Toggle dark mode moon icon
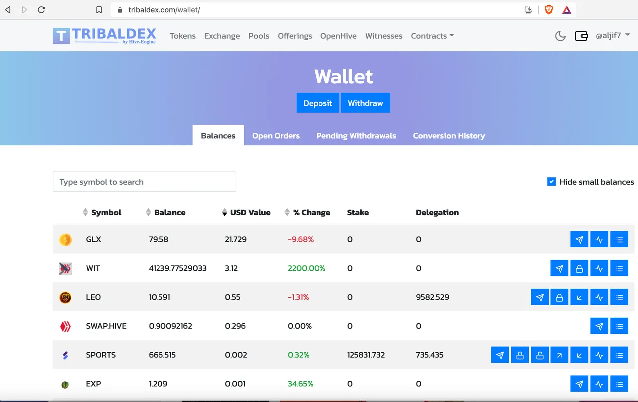 point(560,36)
